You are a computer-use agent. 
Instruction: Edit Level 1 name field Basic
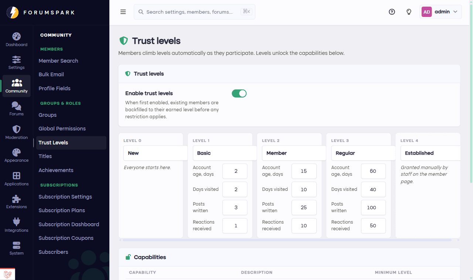[x=225, y=153]
